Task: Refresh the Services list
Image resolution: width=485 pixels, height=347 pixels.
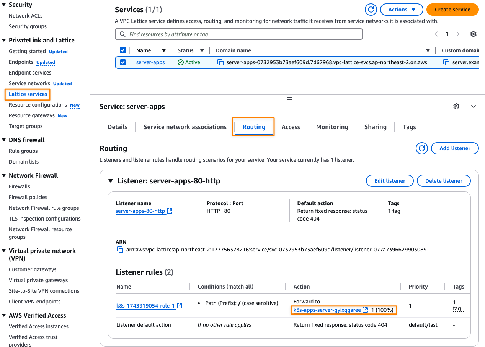Action: (x=371, y=10)
